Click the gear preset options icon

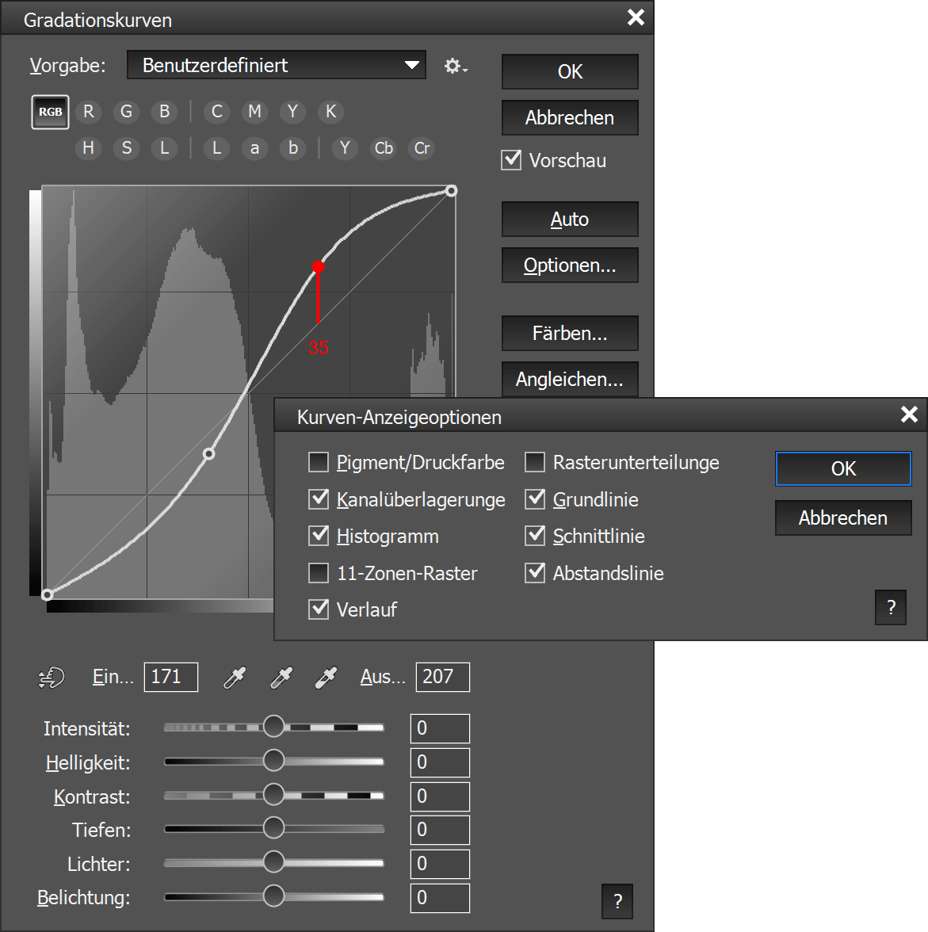(x=454, y=66)
